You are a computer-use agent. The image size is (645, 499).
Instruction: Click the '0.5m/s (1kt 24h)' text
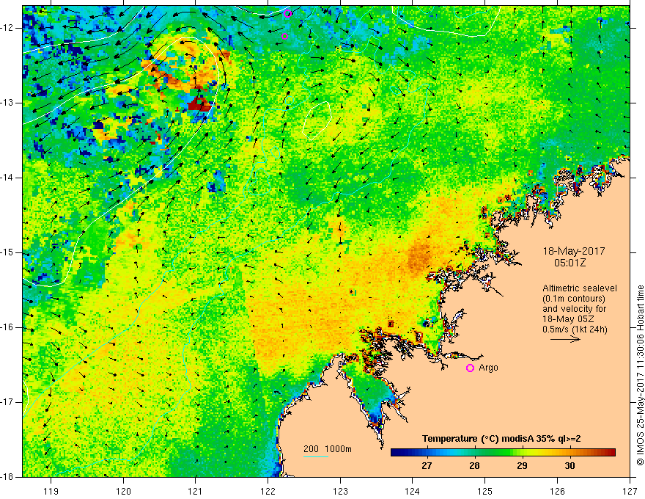coord(575,329)
